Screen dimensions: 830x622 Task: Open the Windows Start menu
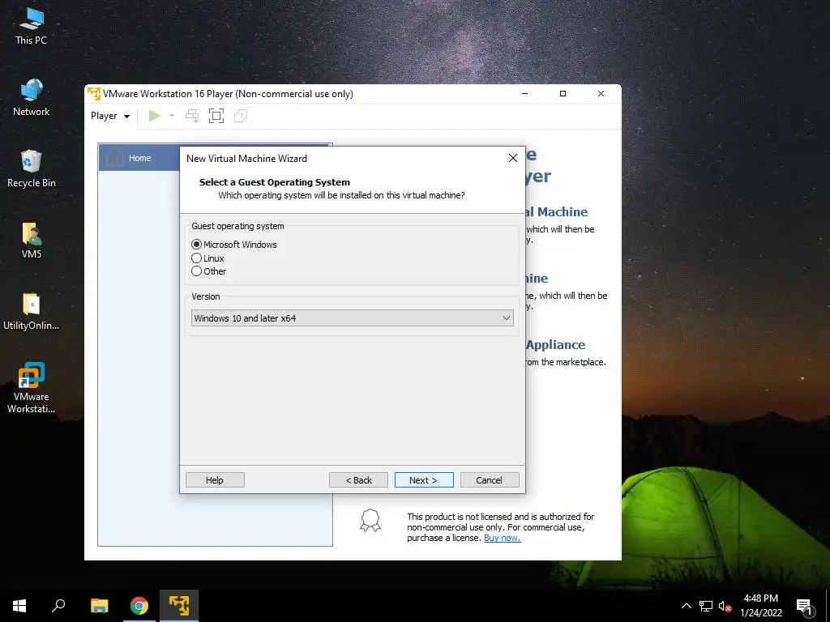pos(19,606)
